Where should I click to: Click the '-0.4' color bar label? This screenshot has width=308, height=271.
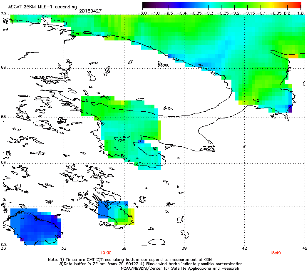pos(182,13)
